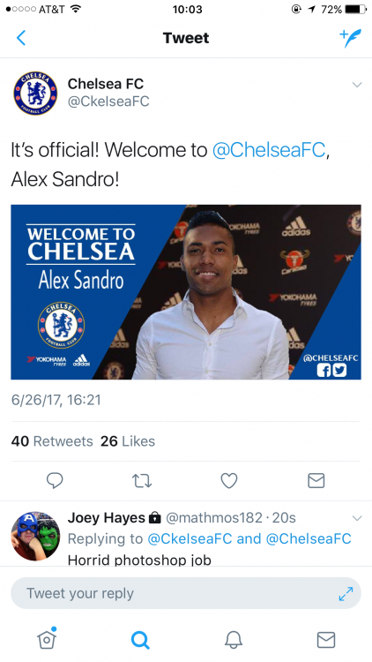
Task: View the 26 Likes list
Action: pyautogui.click(x=128, y=441)
